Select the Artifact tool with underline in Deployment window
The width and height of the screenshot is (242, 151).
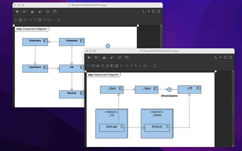[x=107, y=66]
